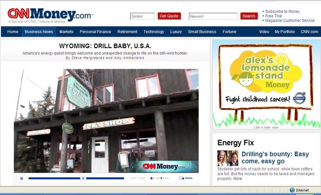Open the Home menu item
This screenshot has width=321, height=195.
click(x=13, y=32)
